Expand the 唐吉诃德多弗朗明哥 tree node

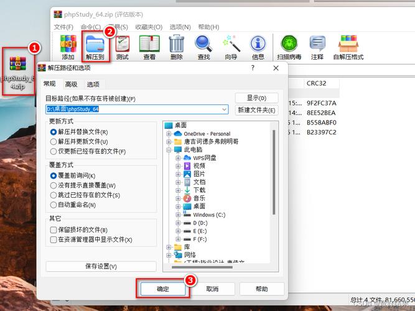pos(169,142)
